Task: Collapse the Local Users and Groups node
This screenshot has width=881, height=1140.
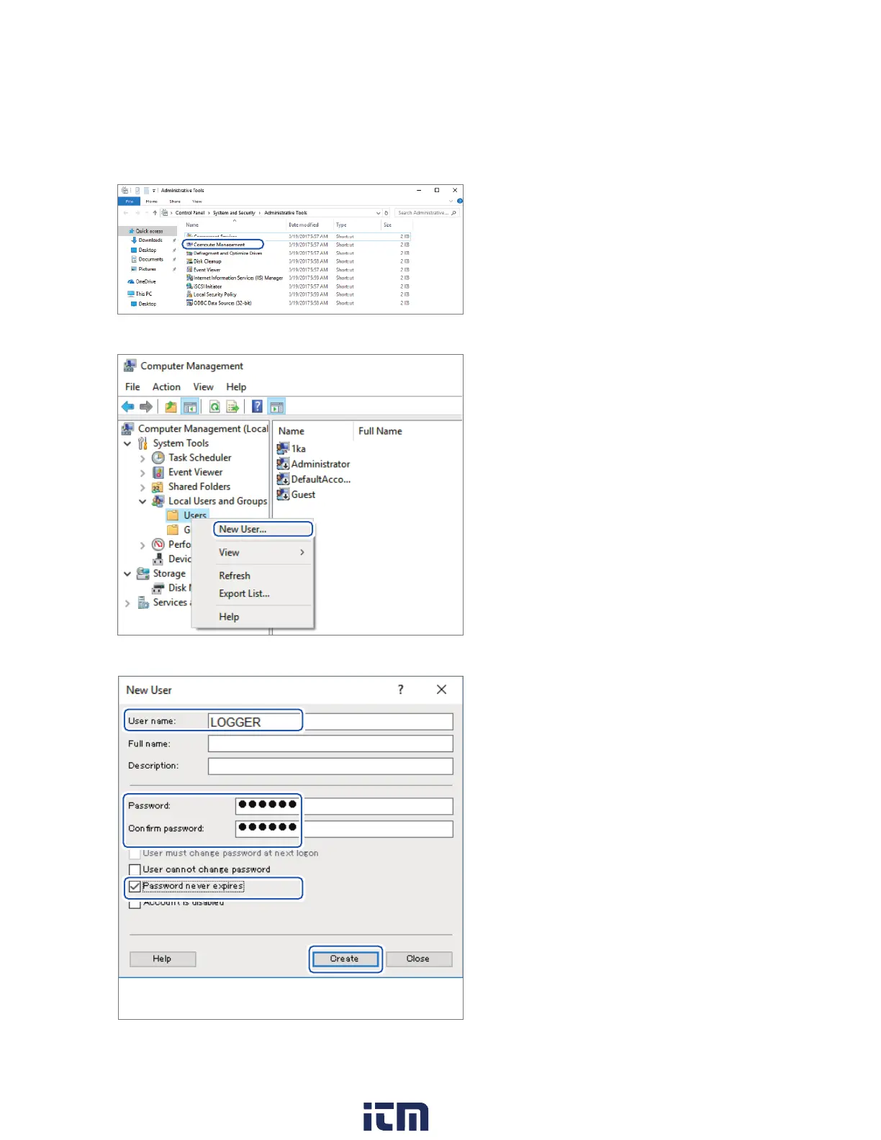Action: pyautogui.click(x=143, y=502)
